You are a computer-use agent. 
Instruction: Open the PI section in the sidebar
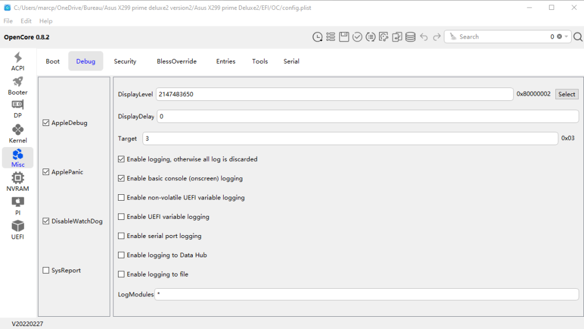[18, 206]
